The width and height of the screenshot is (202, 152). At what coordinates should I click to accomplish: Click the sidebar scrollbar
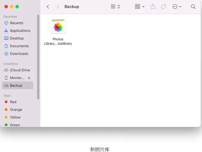click(x=38, y=57)
